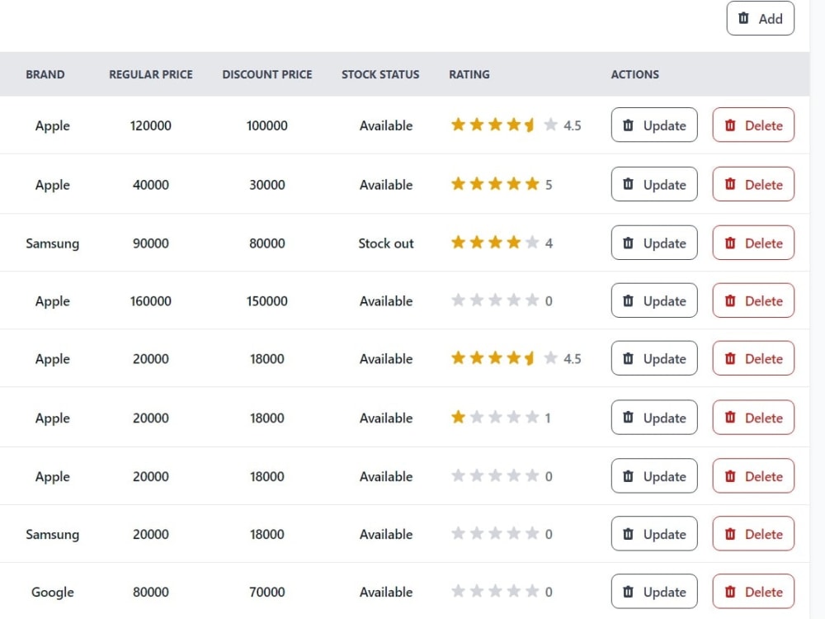Image resolution: width=825 pixels, height=619 pixels.
Task: Click the discount price value 150000
Action: point(267,301)
